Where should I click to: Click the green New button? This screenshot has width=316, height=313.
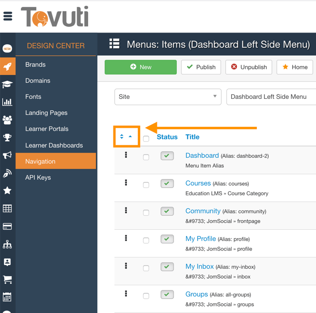[x=141, y=67]
